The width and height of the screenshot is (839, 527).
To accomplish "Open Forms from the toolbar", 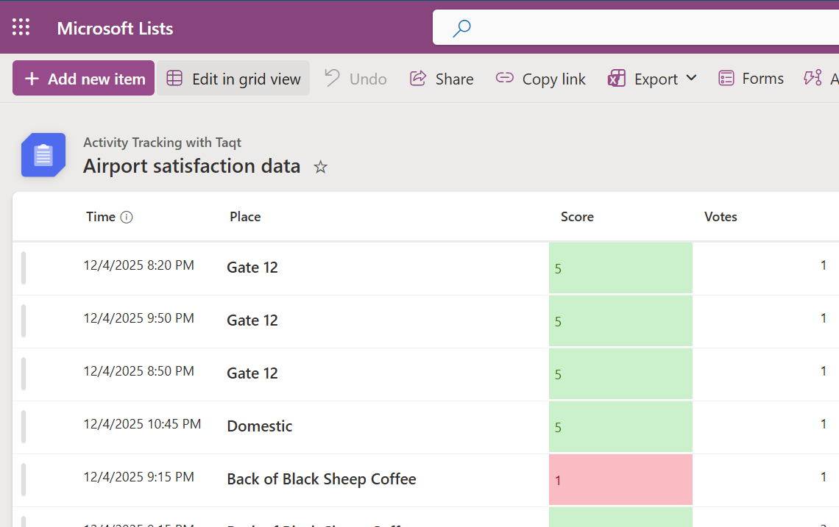I will (751, 78).
